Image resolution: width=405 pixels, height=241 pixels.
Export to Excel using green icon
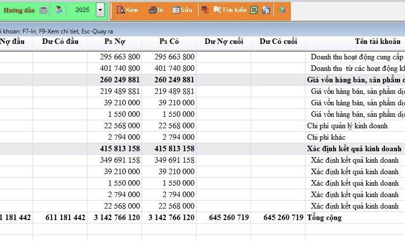[x=254, y=10]
